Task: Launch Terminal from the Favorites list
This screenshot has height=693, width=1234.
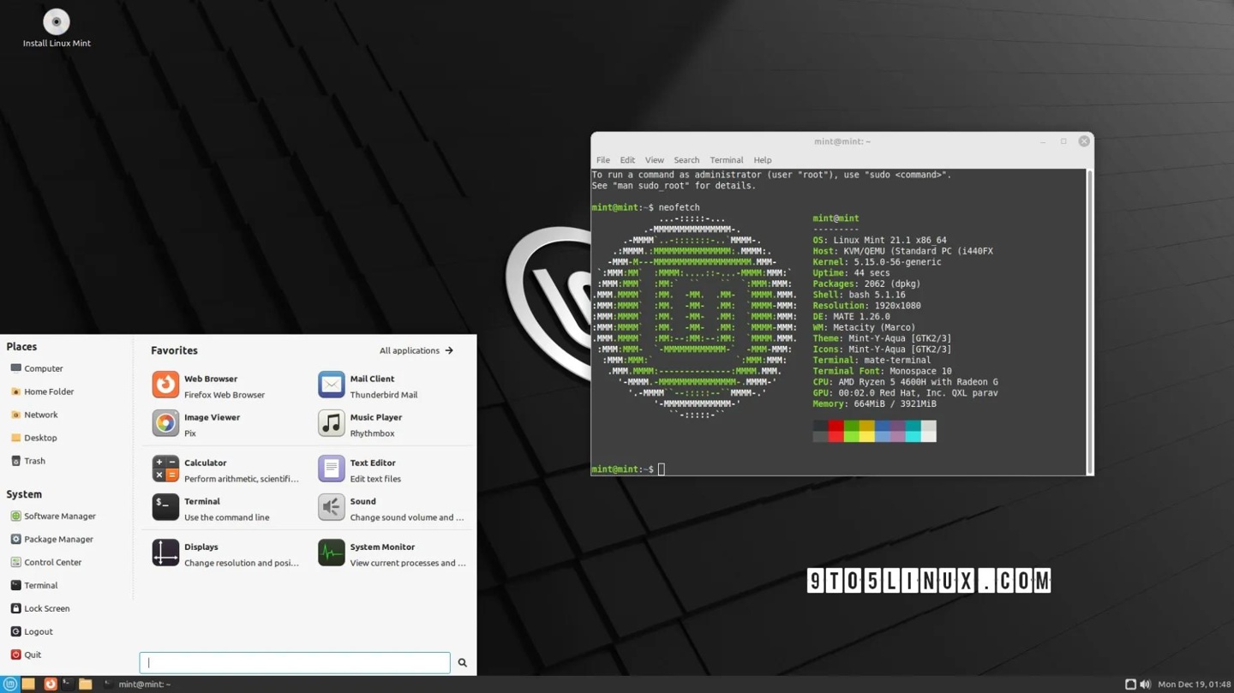Action: point(225,508)
